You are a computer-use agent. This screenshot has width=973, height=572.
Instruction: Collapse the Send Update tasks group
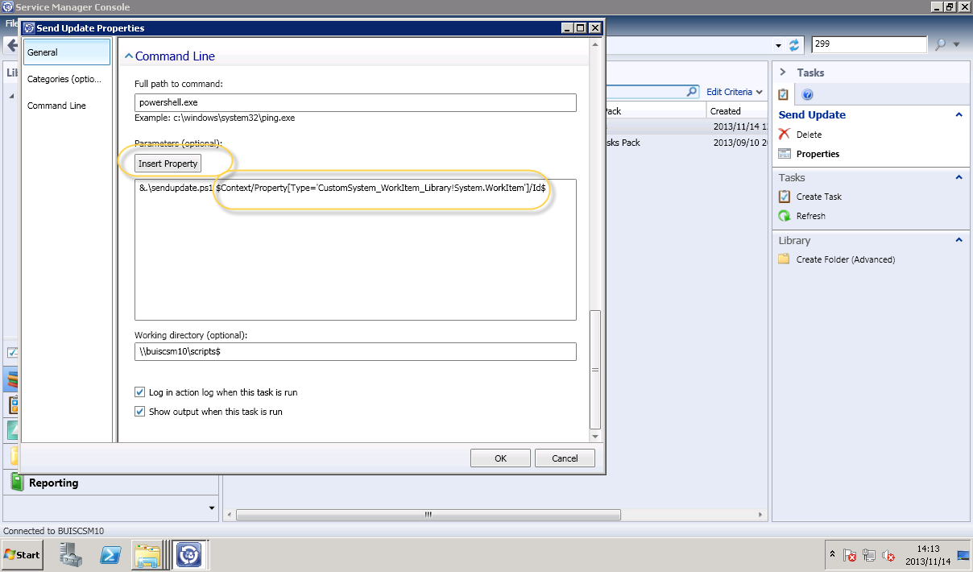point(959,115)
